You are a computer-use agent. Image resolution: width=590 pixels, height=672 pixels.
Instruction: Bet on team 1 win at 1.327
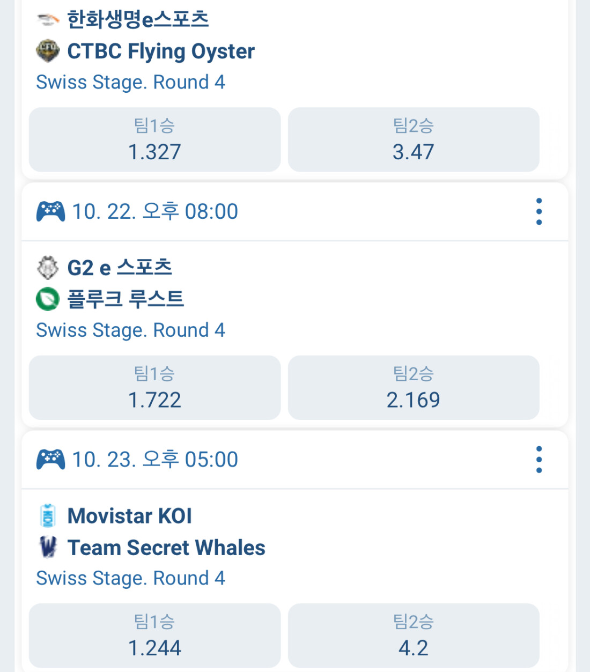154,140
